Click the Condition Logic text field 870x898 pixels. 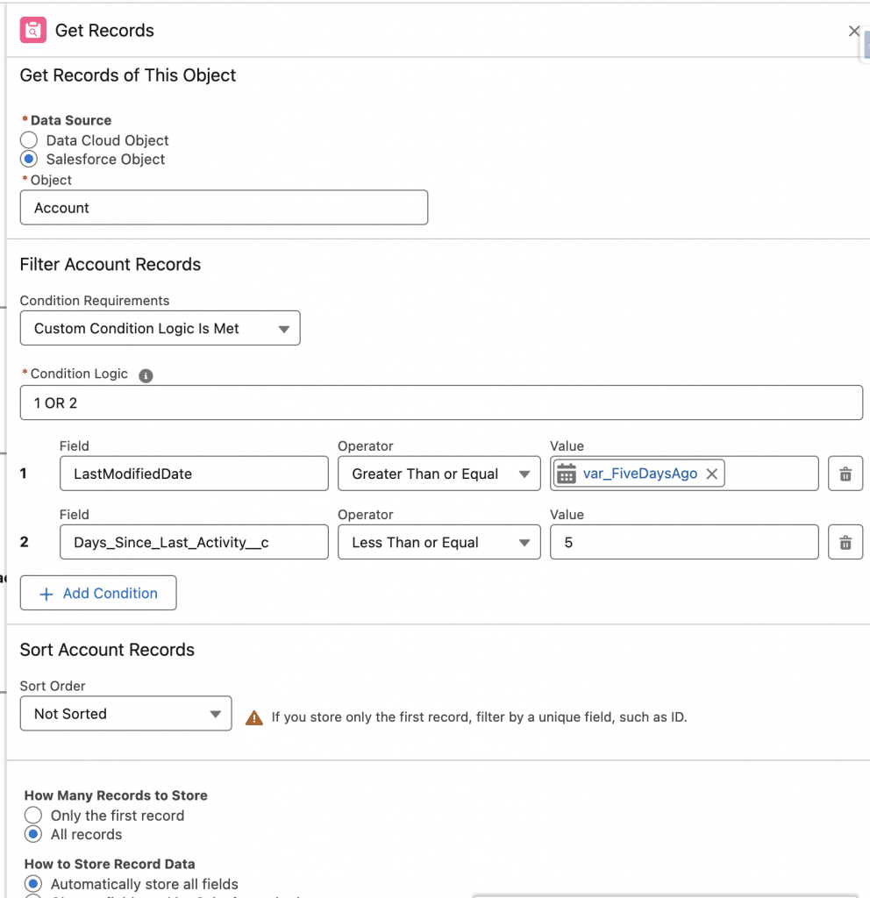pyautogui.click(x=440, y=403)
